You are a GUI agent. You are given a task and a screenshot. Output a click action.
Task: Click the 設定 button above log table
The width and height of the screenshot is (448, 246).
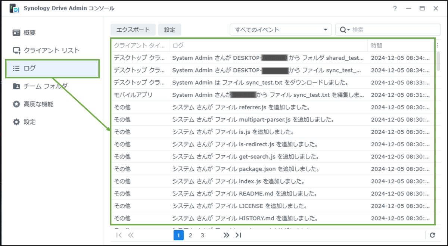click(x=169, y=30)
